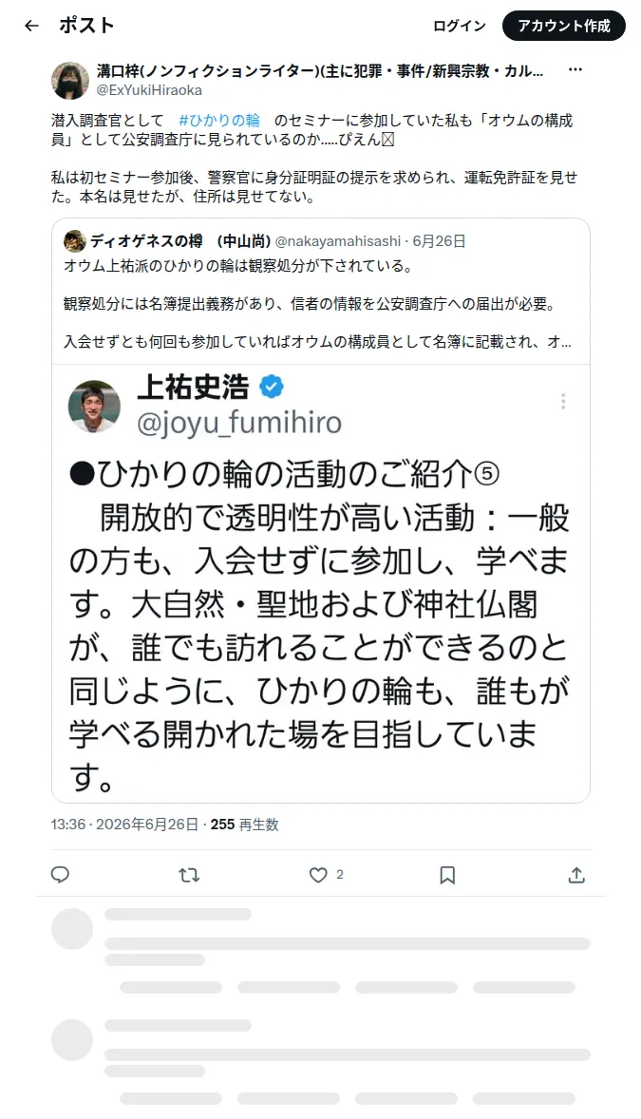The height and width of the screenshot is (1119, 641).
Task: View the author's profile avatar with mask
Action: coord(70,80)
